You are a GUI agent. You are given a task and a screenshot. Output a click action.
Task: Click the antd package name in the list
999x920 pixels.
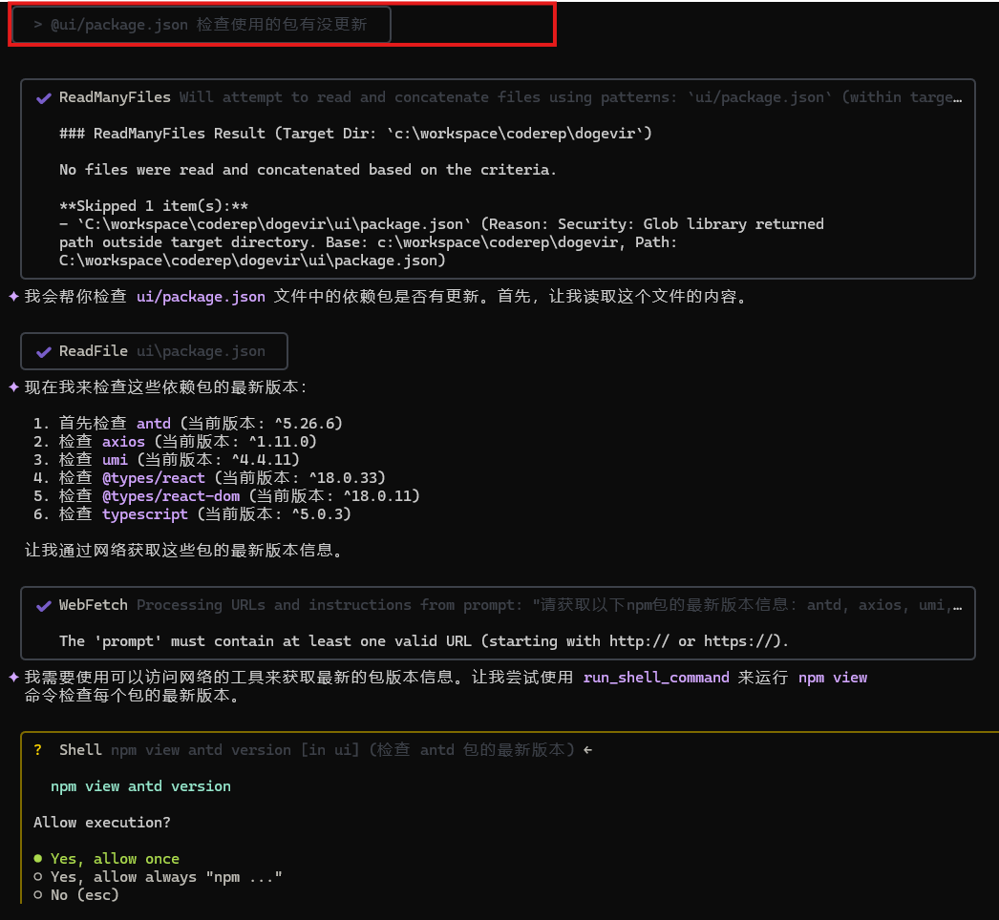click(154, 423)
